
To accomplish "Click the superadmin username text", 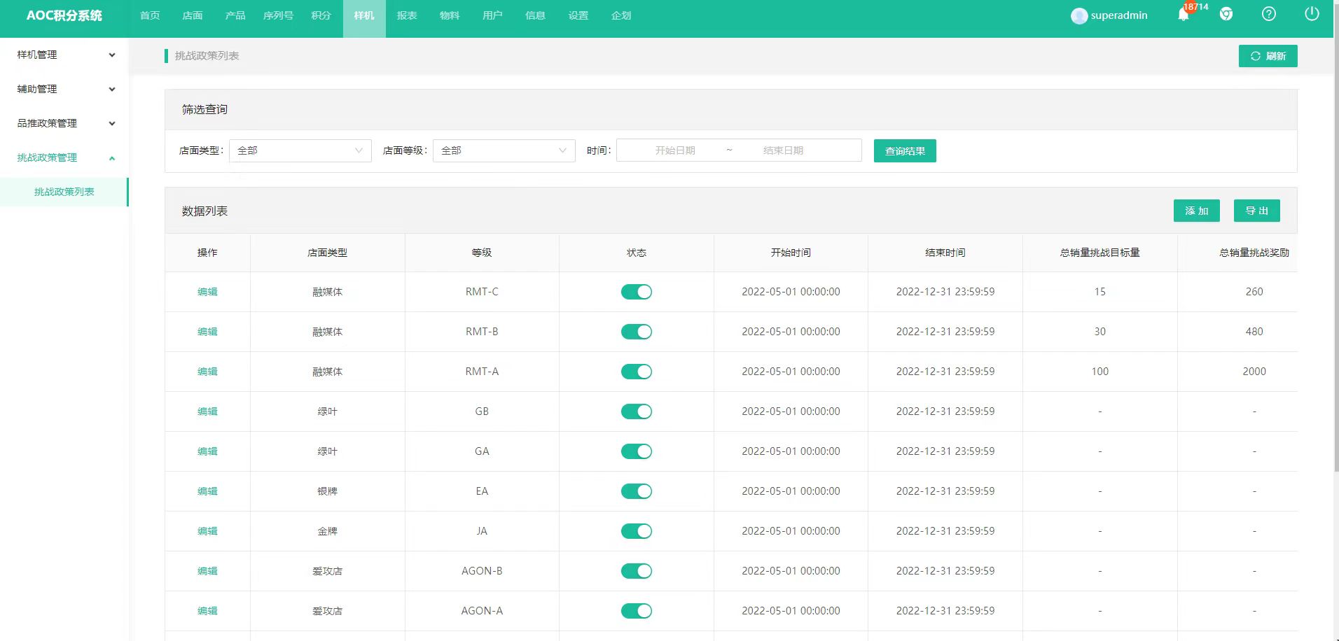I will click(1119, 15).
